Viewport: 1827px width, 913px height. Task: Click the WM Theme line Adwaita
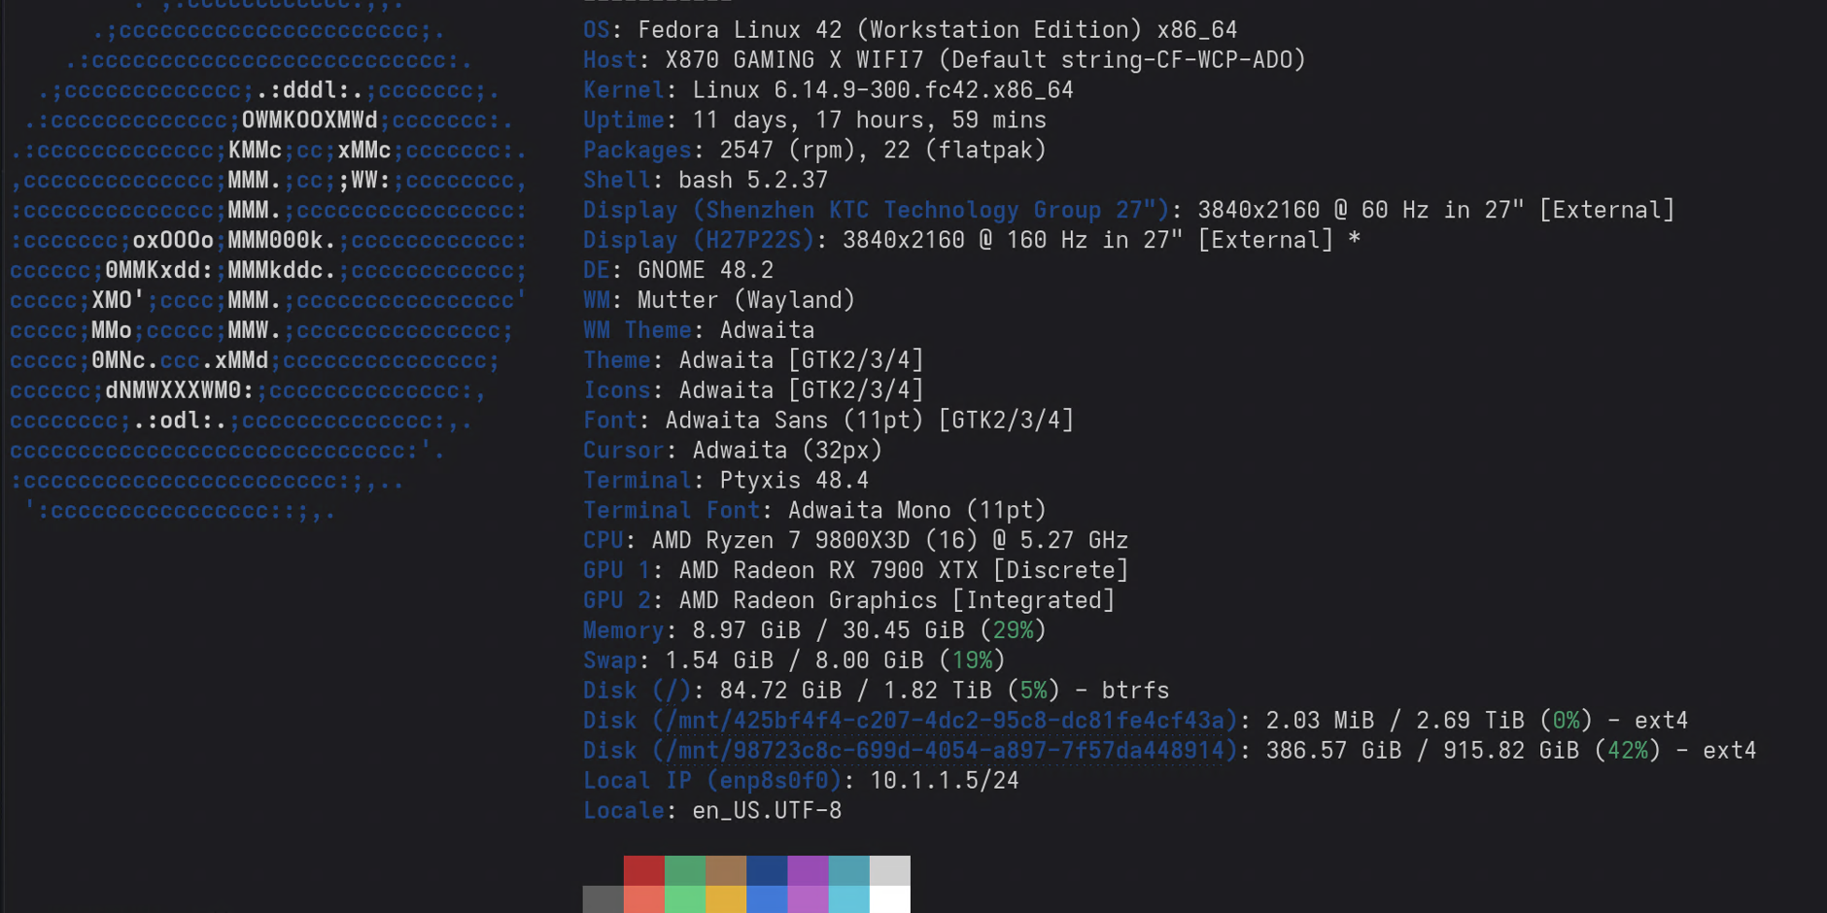coord(699,331)
